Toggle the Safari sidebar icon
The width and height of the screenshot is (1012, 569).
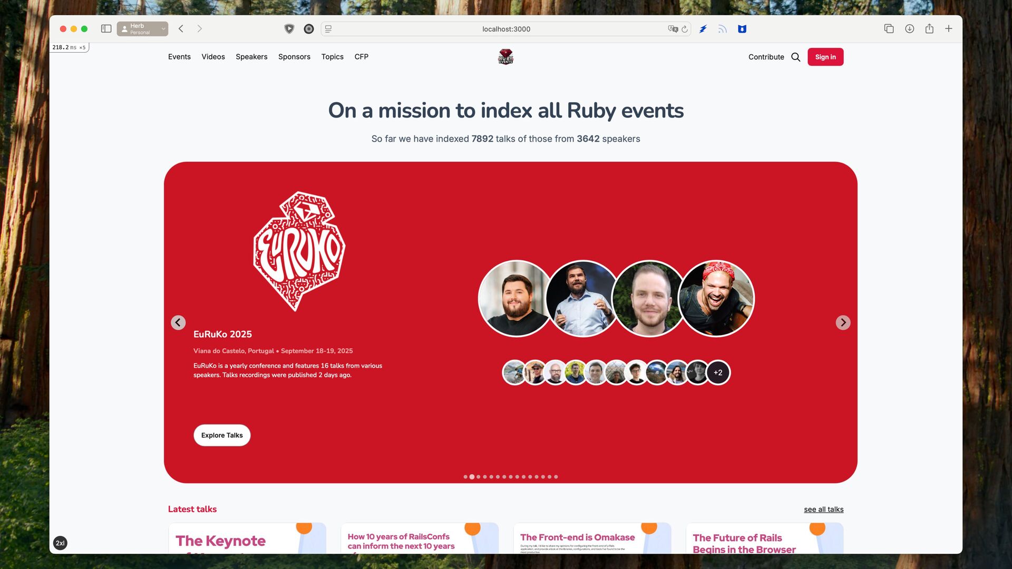click(x=106, y=29)
